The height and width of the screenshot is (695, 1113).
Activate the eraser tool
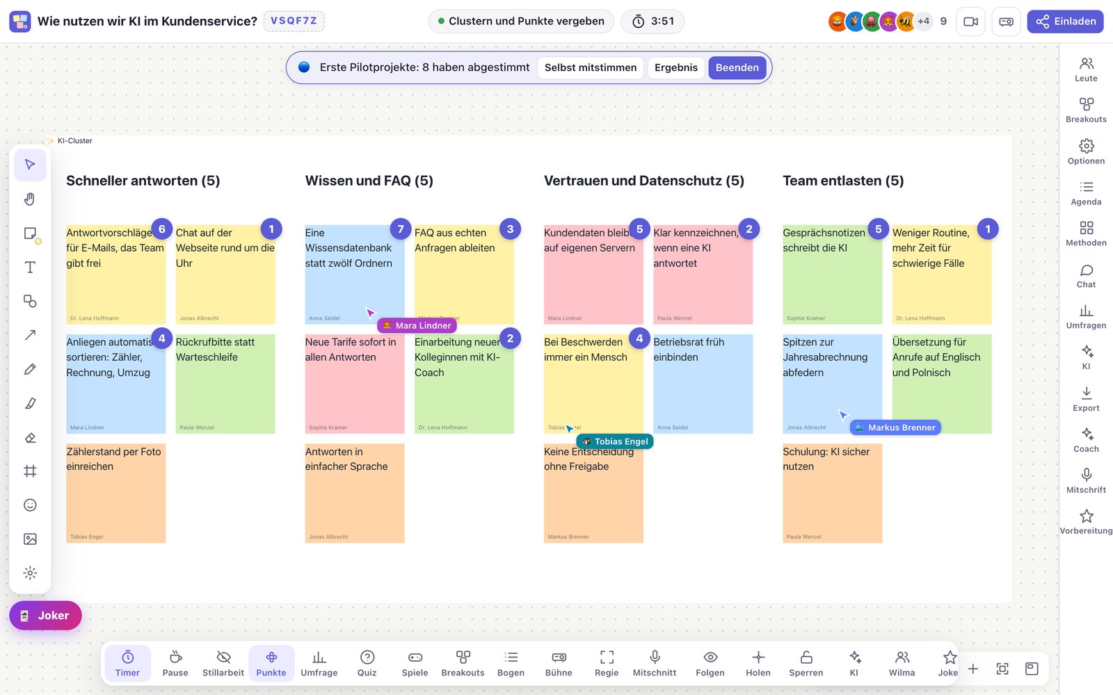(30, 437)
